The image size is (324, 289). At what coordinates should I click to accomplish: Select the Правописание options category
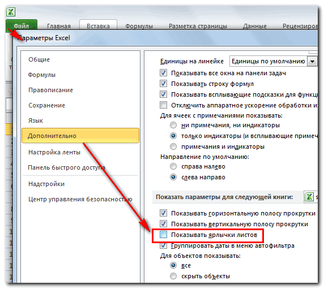click(x=50, y=90)
